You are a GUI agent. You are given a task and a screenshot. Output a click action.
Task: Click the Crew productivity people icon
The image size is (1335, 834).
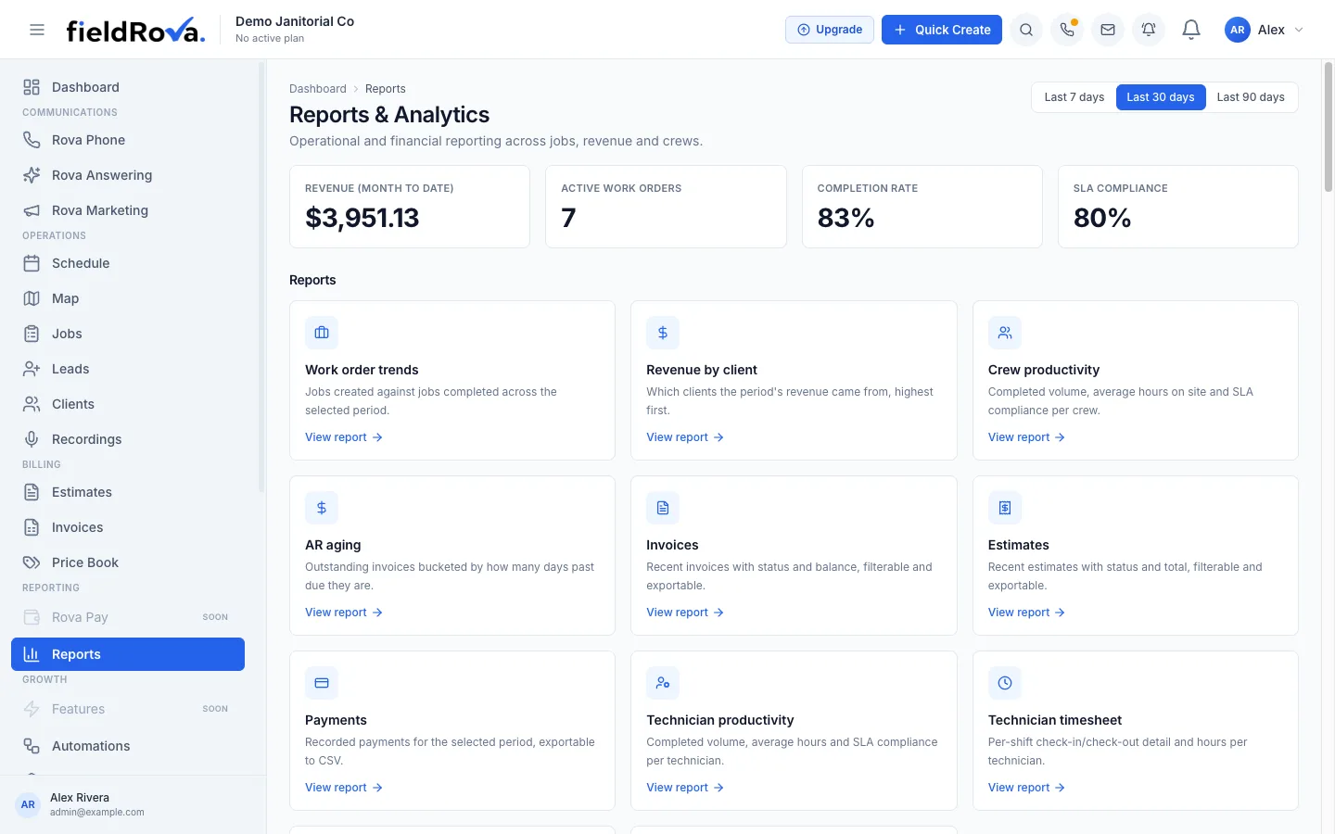(1005, 333)
